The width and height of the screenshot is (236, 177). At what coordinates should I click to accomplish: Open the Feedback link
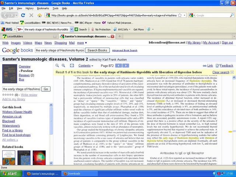point(225,66)
